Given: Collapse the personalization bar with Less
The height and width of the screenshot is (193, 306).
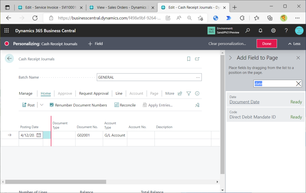Looking at the screenshot, I should point(294,44).
